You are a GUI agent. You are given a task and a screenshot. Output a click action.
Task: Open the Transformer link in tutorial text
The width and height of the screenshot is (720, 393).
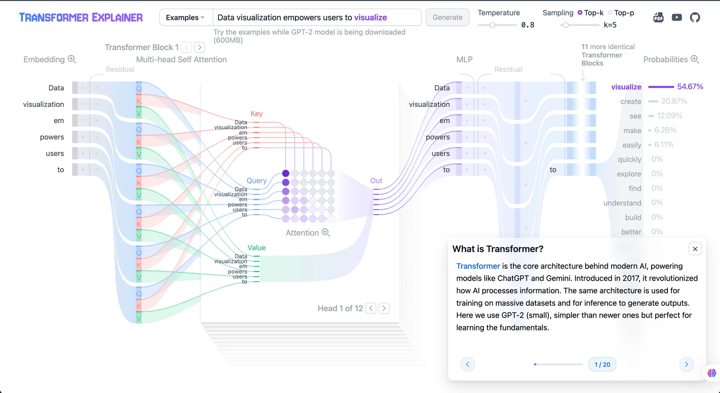tap(478, 266)
